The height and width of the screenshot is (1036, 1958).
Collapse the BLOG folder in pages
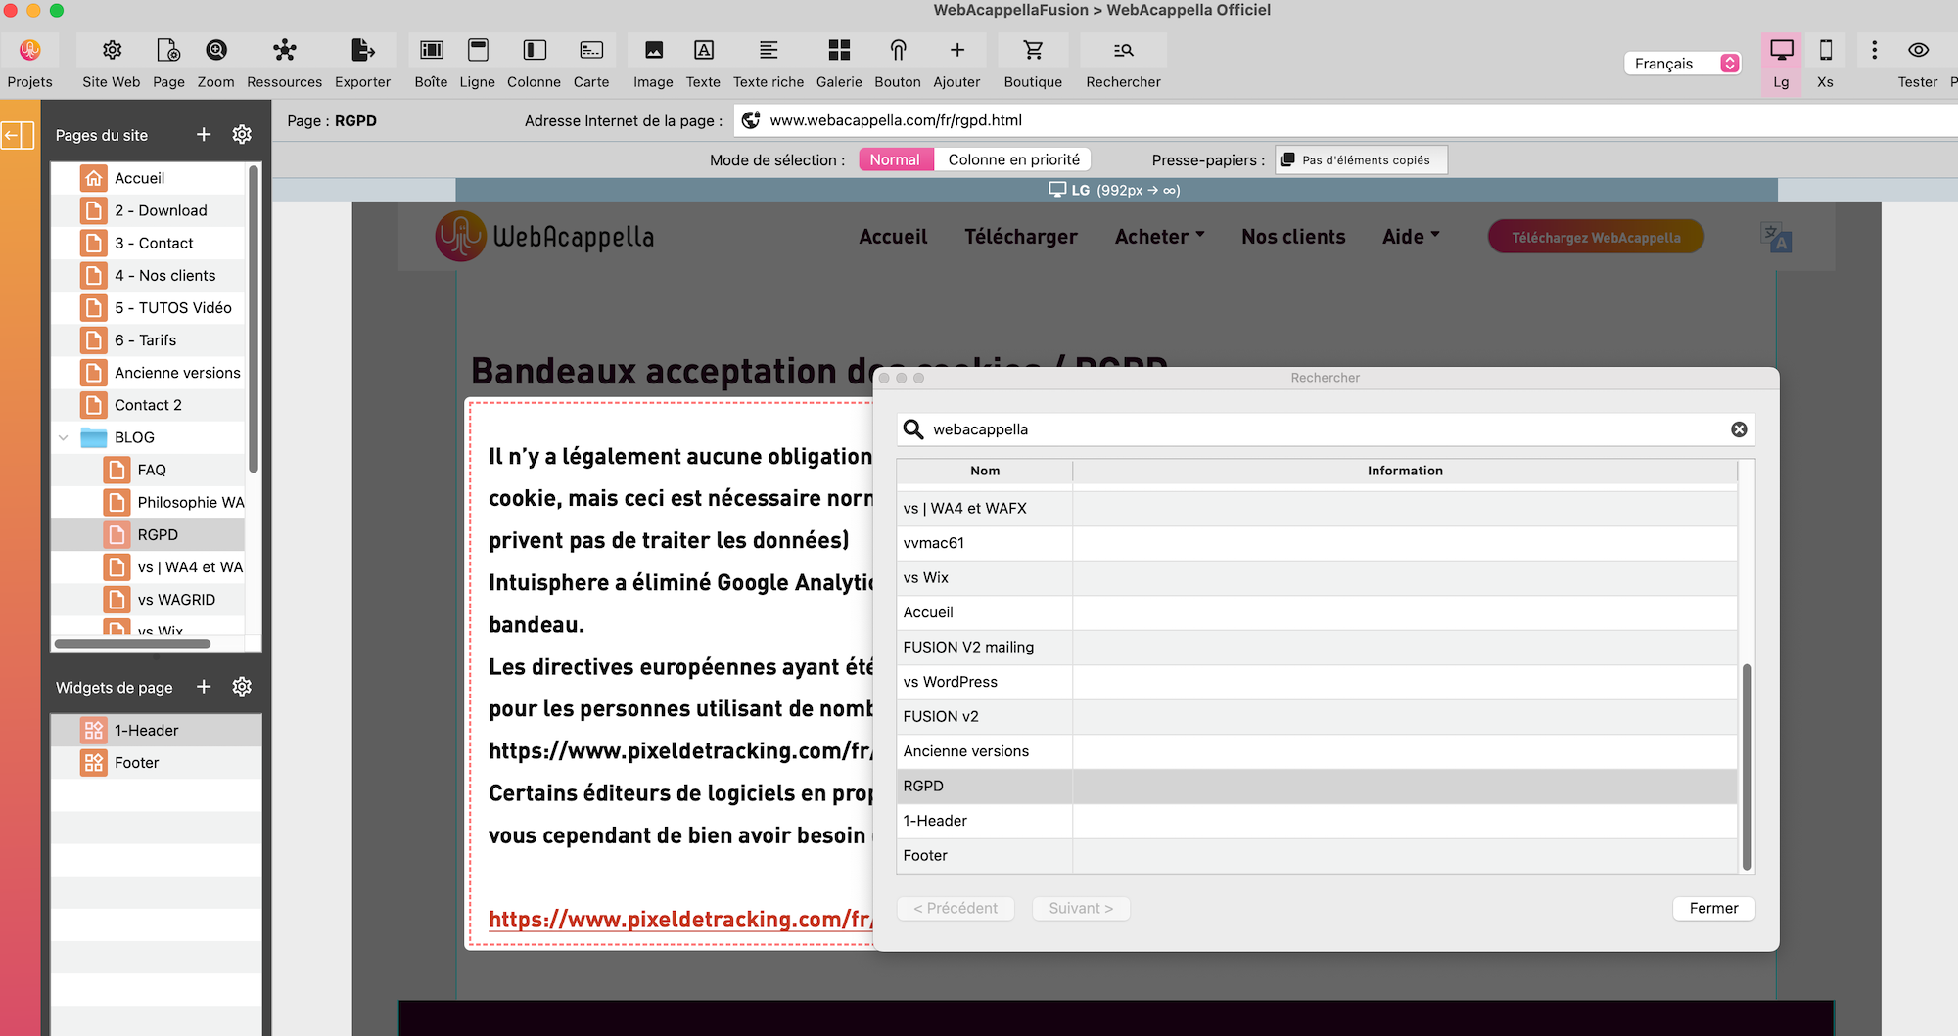click(x=64, y=437)
